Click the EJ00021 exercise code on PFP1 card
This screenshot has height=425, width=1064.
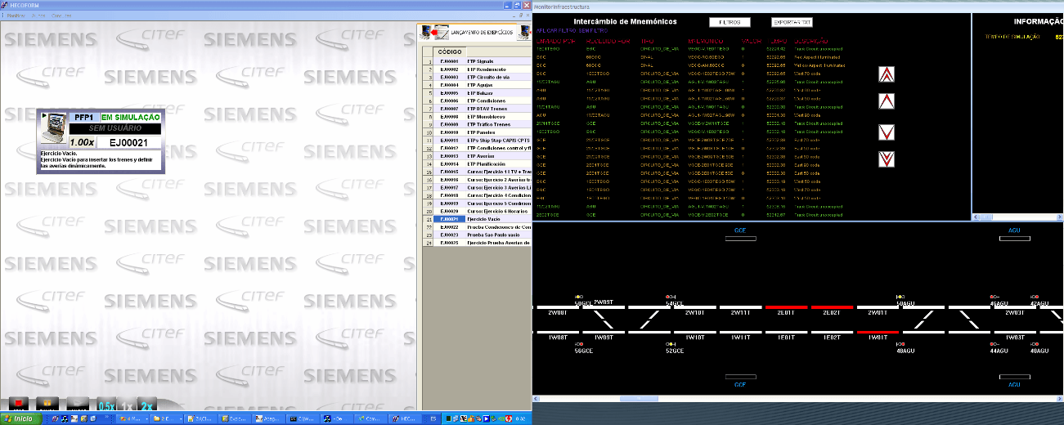[x=128, y=142]
